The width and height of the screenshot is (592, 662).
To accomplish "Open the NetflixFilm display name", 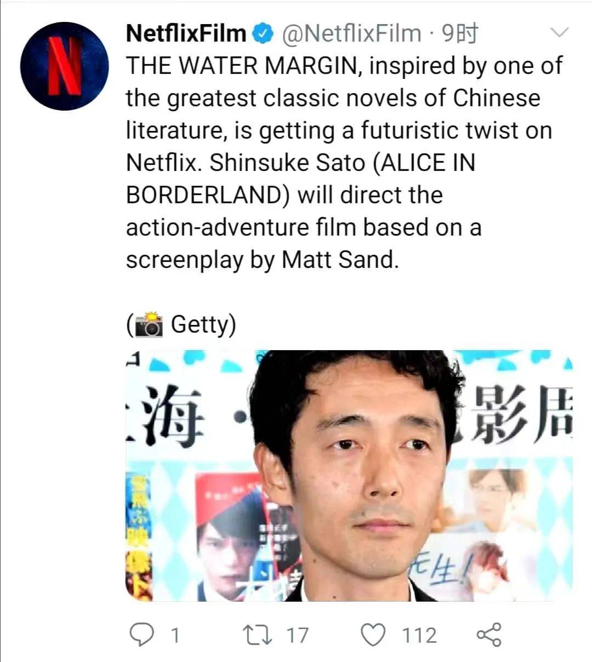I will [x=186, y=33].
